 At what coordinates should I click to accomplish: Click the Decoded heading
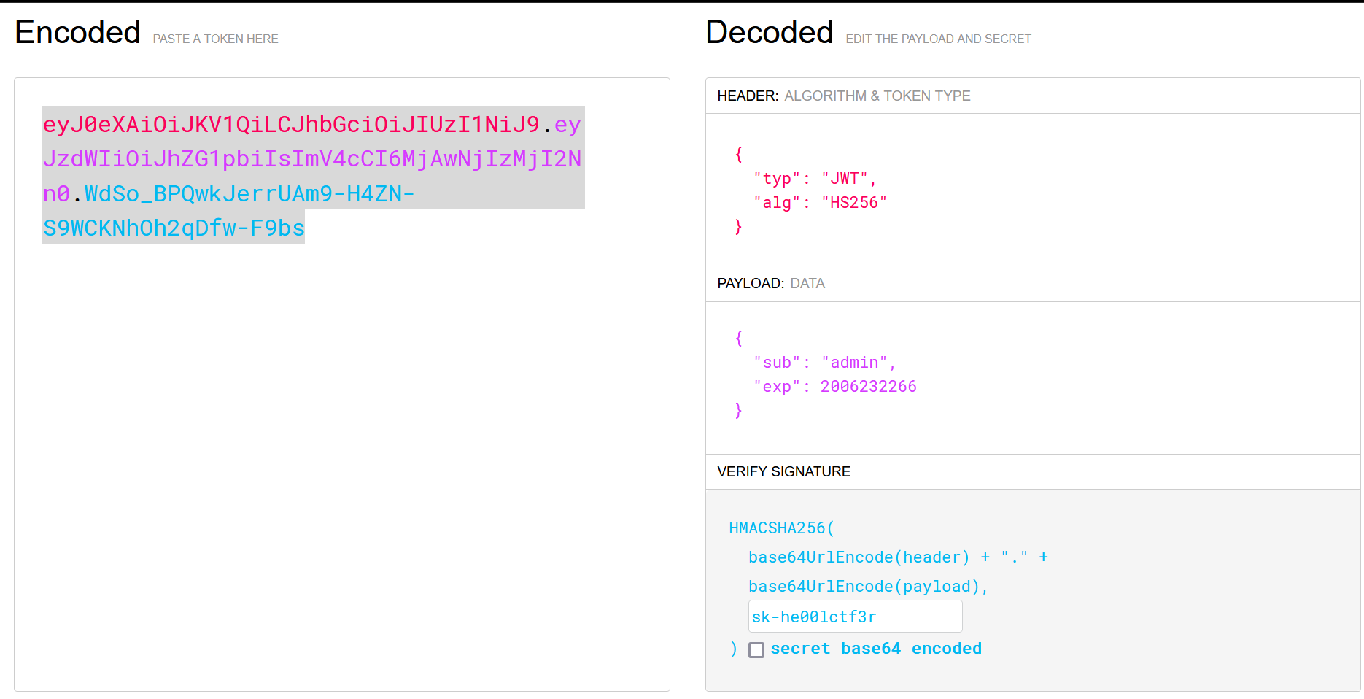click(770, 32)
